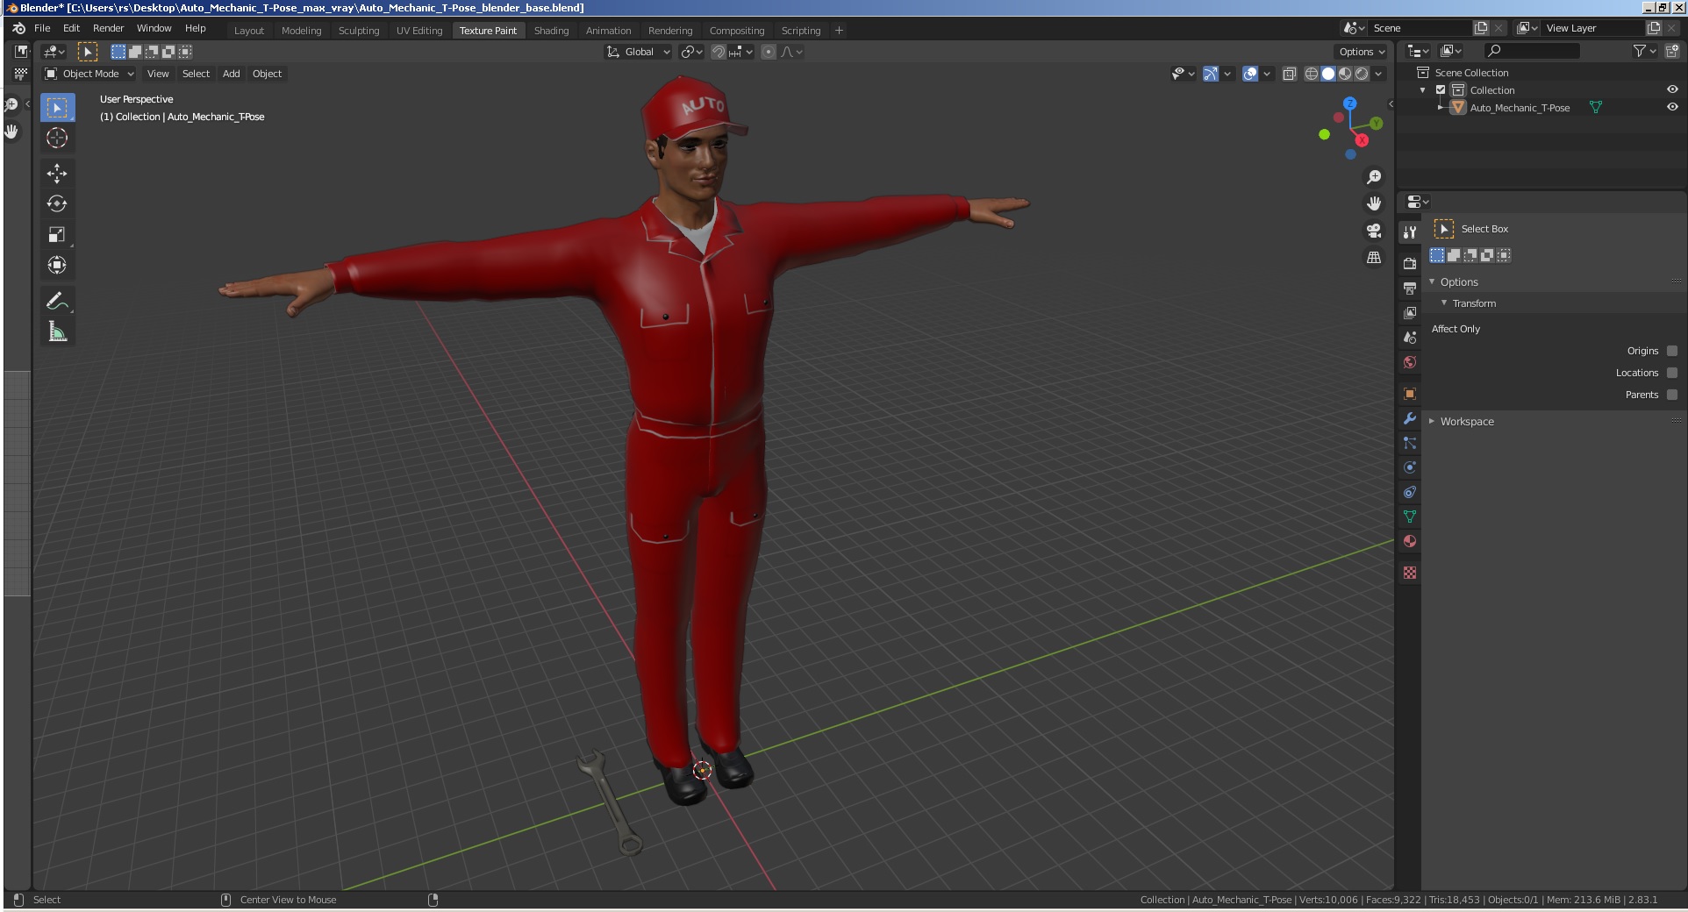Hide Auto_Mechanic_T-Pose with its eye icon
This screenshot has height=912, width=1688.
click(x=1672, y=107)
